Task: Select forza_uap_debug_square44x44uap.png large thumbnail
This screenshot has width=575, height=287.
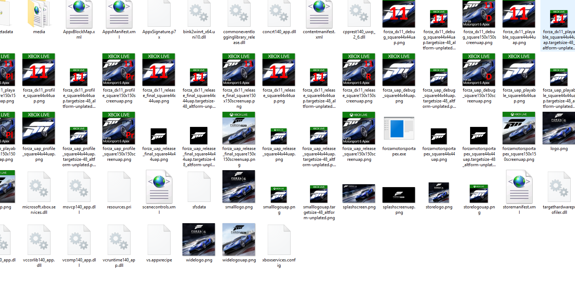Action: click(399, 70)
